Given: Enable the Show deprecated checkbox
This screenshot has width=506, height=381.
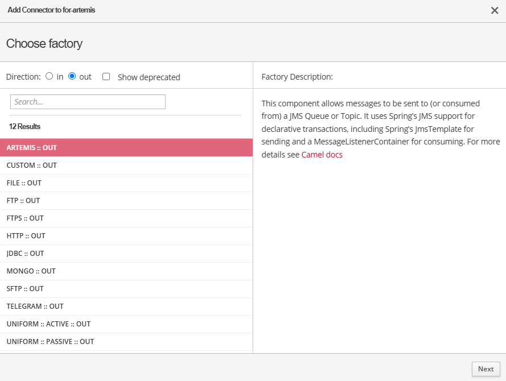Looking at the screenshot, I should coord(106,77).
